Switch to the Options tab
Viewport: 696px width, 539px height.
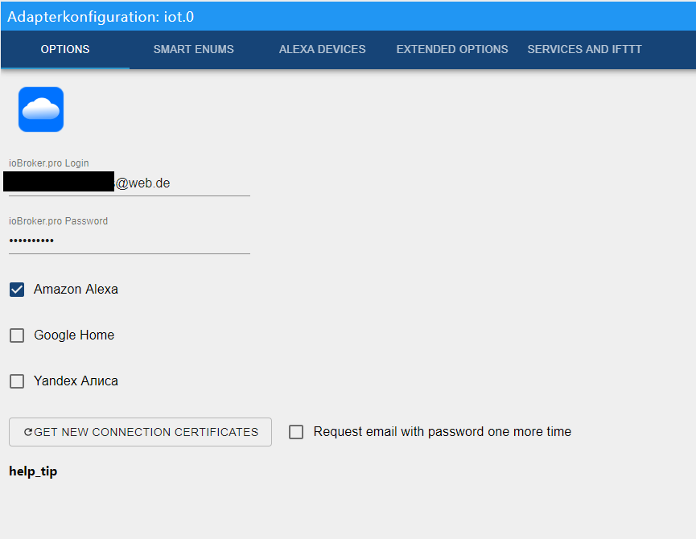coord(65,49)
